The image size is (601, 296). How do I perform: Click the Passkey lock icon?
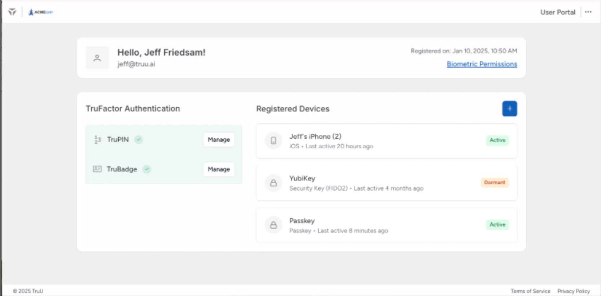[x=273, y=225]
